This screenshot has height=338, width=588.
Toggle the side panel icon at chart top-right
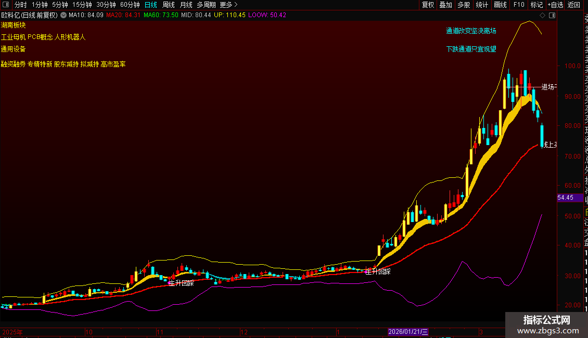pyautogui.click(x=552, y=15)
